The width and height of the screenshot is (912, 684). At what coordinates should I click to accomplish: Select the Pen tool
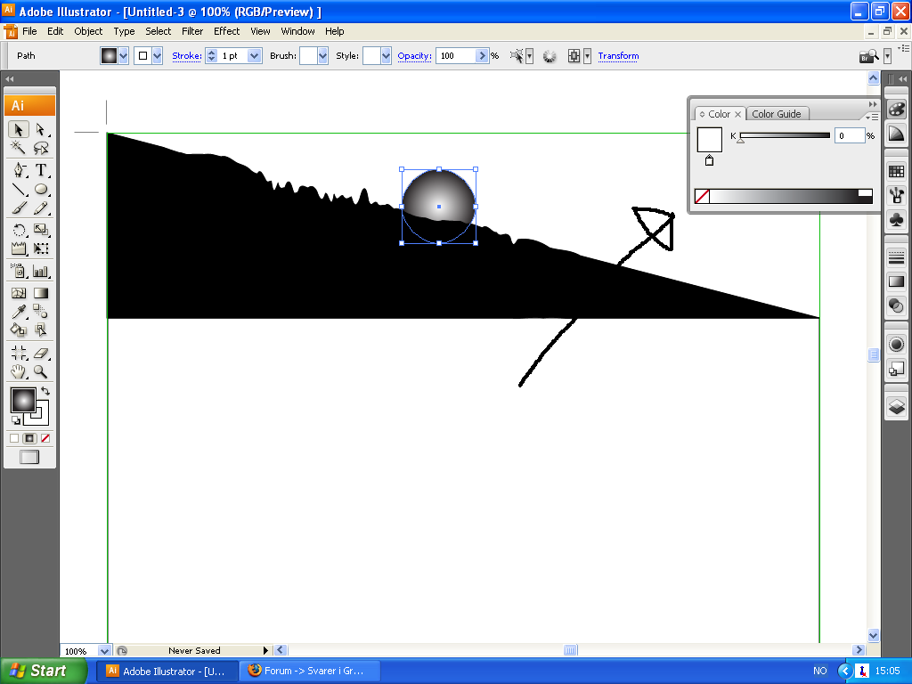point(19,170)
